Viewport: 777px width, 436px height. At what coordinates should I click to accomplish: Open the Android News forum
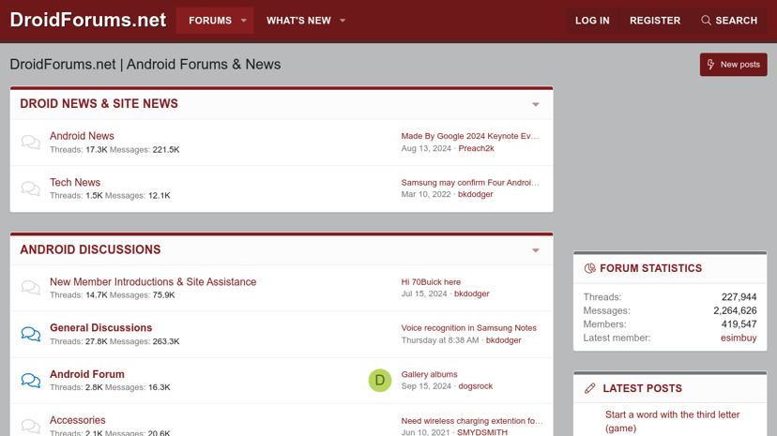tap(82, 136)
